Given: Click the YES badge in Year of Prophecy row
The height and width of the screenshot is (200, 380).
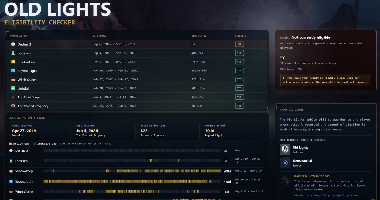Looking at the screenshot, I should [239, 106].
